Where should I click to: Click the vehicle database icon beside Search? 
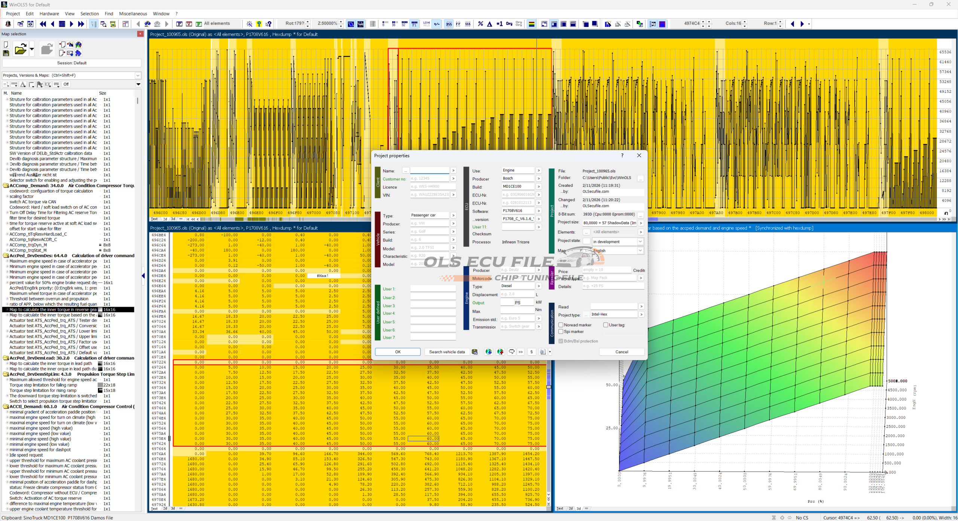coord(475,352)
